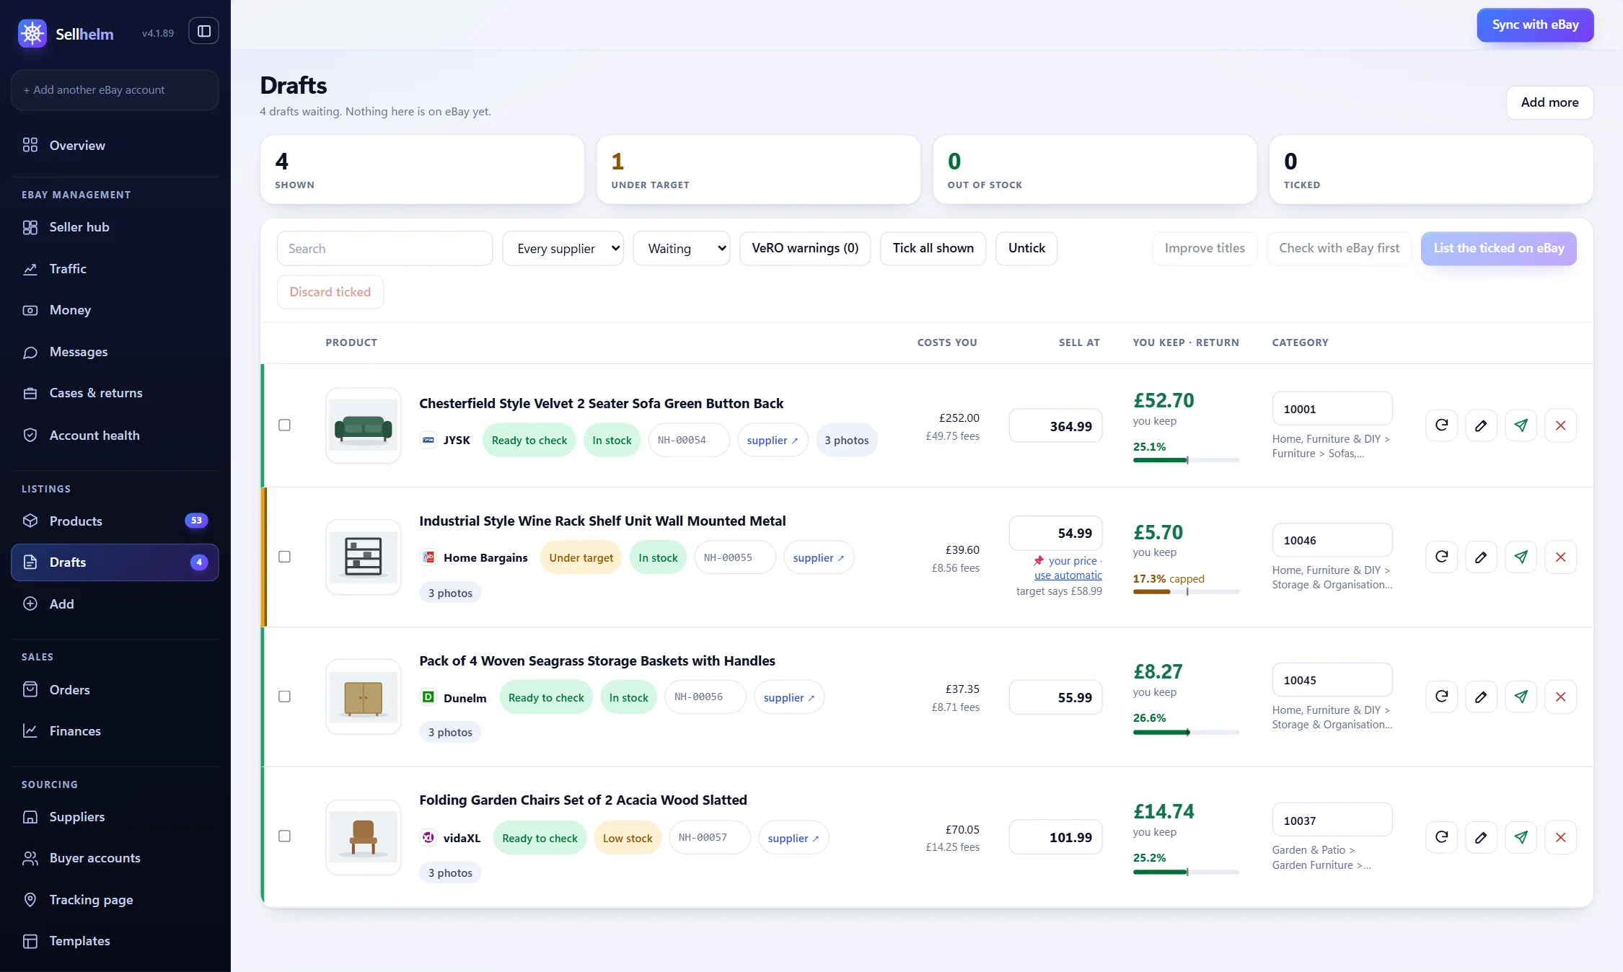Send the Seagrass Baskets draft to eBay

click(x=1521, y=697)
